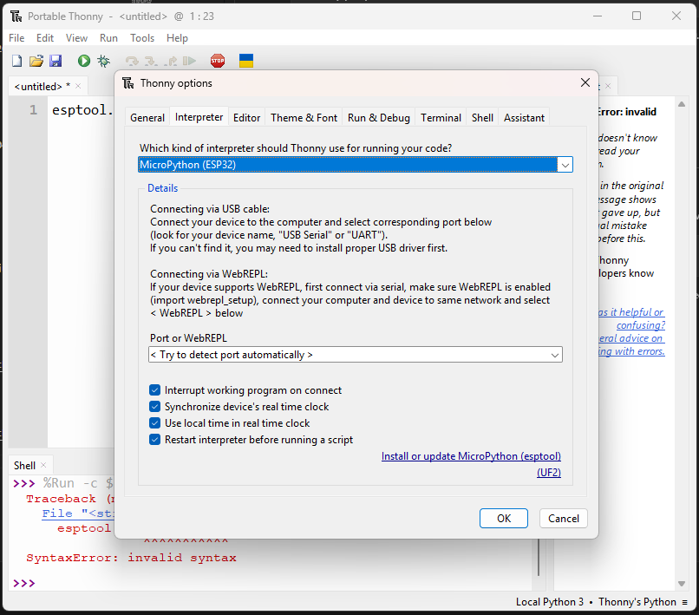
Task: Open the Theme & Font tab
Action: pyautogui.click(x=304, y=118)
